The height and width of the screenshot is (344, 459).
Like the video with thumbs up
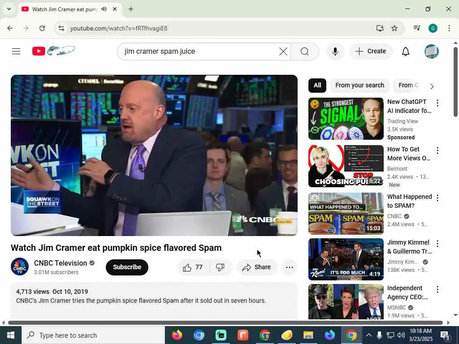[x=193, y=267]
